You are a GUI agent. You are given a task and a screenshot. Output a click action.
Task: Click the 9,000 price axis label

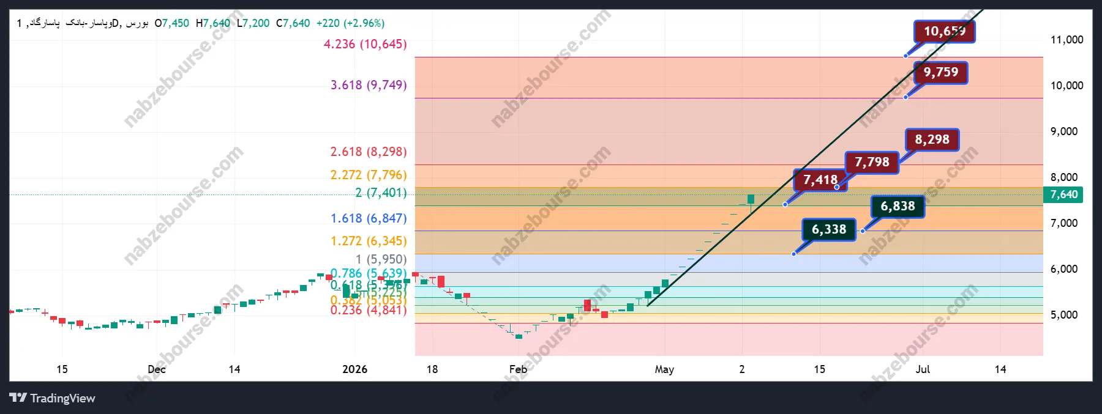click(x=1064, y=131)
